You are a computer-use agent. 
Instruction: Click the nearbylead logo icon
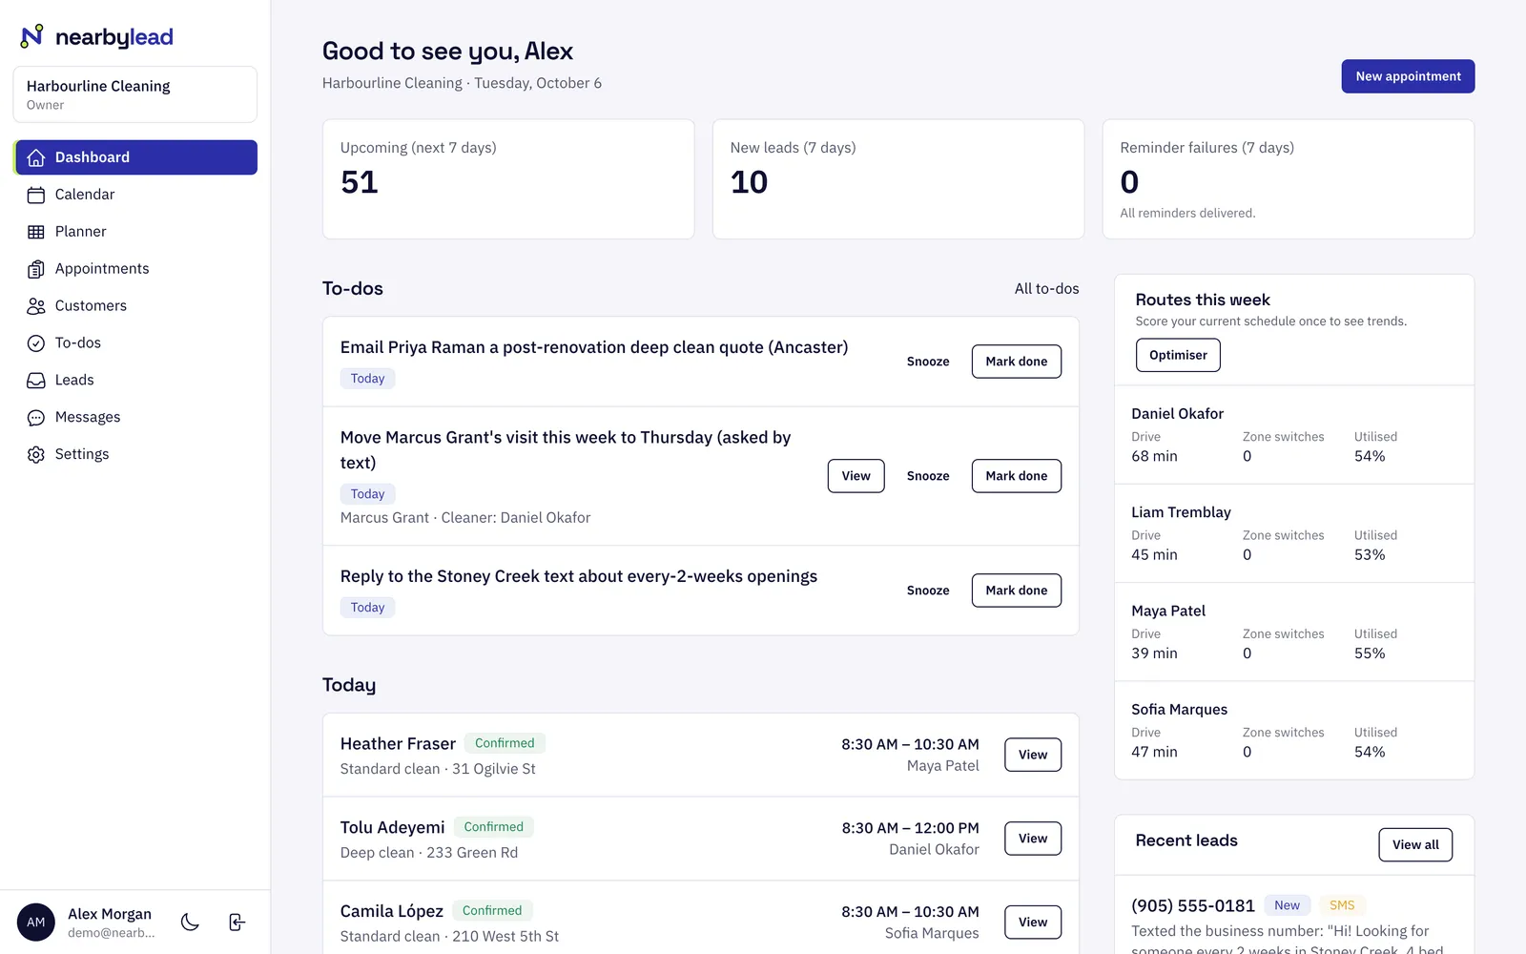coord(32,36)
